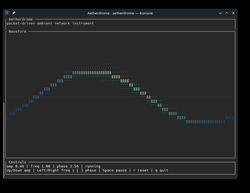The width and height of the screenshot is (250, 193).
Task: Minimize the Konsole window
Action: coord(220,13)
